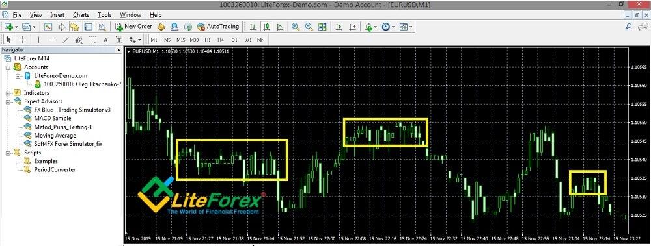The height and width of the screenshot is (246, 651).
Task: Show the Market Watch window
Action: tap(48, 27)
